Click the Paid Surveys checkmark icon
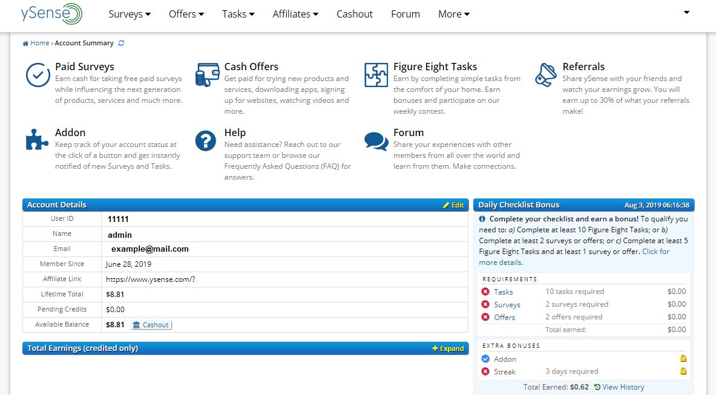The height and width of the screenshot is (395, 716). 38,75
